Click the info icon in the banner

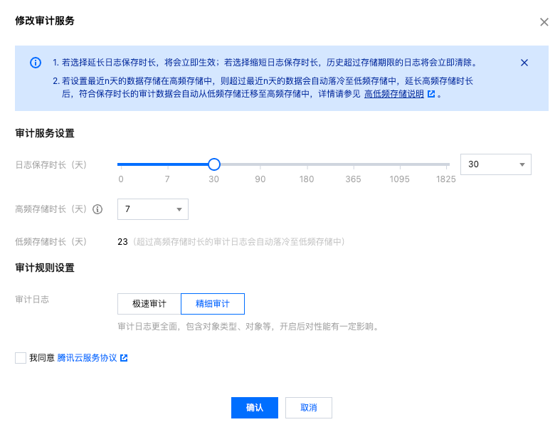point(36,63)
